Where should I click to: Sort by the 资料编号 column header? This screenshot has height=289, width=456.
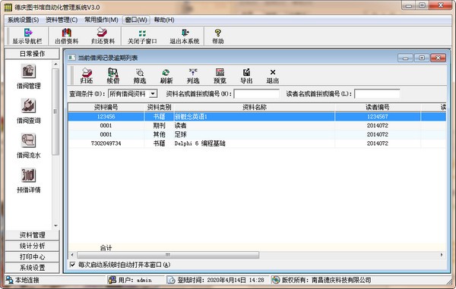[106, 108]
